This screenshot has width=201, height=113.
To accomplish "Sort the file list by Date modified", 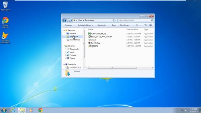I will click(132, 29).
